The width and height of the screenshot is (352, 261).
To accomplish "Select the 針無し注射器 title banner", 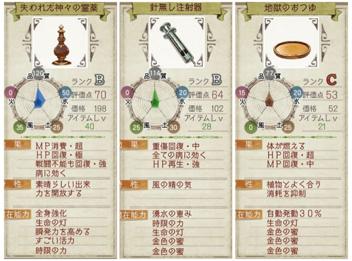I will point(176,8).
